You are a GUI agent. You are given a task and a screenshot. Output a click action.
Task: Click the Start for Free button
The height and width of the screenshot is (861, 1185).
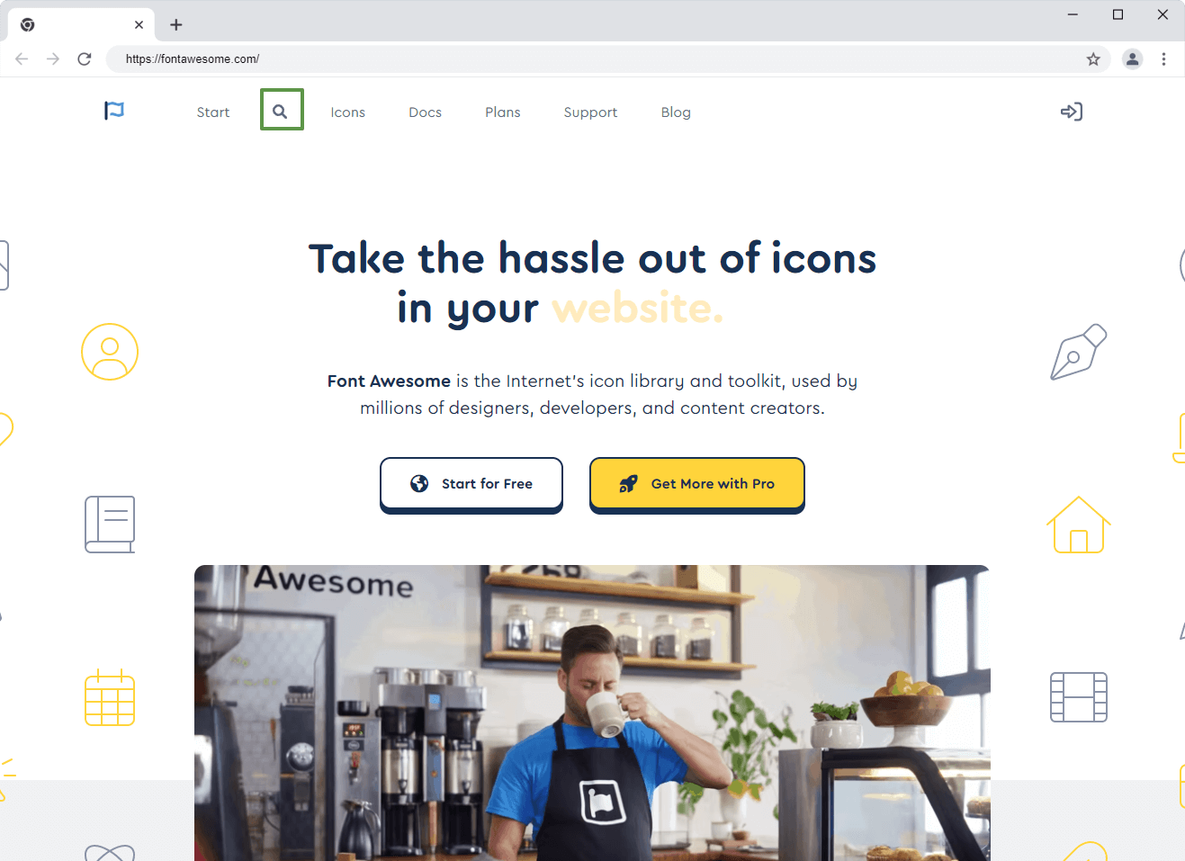coord(471,485)
